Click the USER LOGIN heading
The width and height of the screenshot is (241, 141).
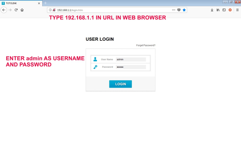(x=100, y=39)
